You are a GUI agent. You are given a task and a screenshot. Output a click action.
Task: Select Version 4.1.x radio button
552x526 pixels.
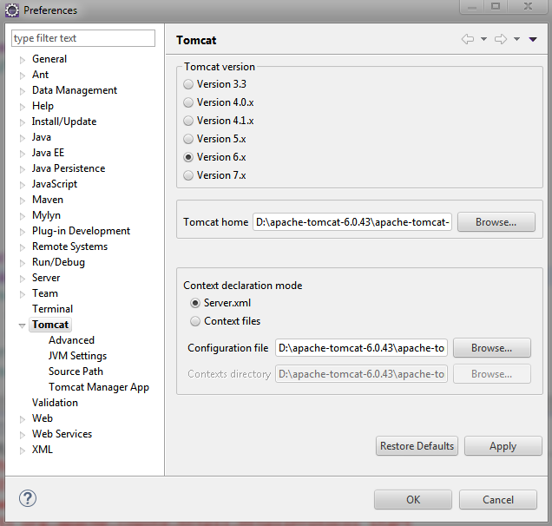pos(188,121)
